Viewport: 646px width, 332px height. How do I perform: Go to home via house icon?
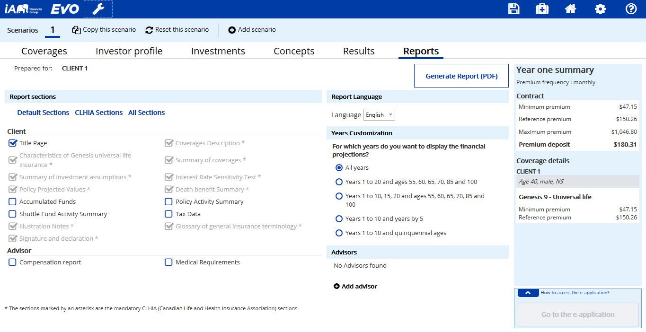coord(570,9)
